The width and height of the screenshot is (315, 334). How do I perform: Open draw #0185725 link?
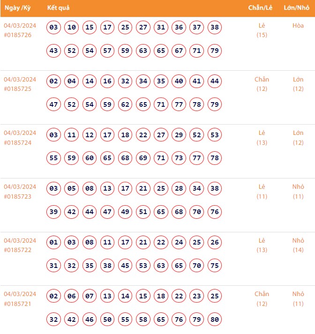pyautogui.click(x=17, y=89)
